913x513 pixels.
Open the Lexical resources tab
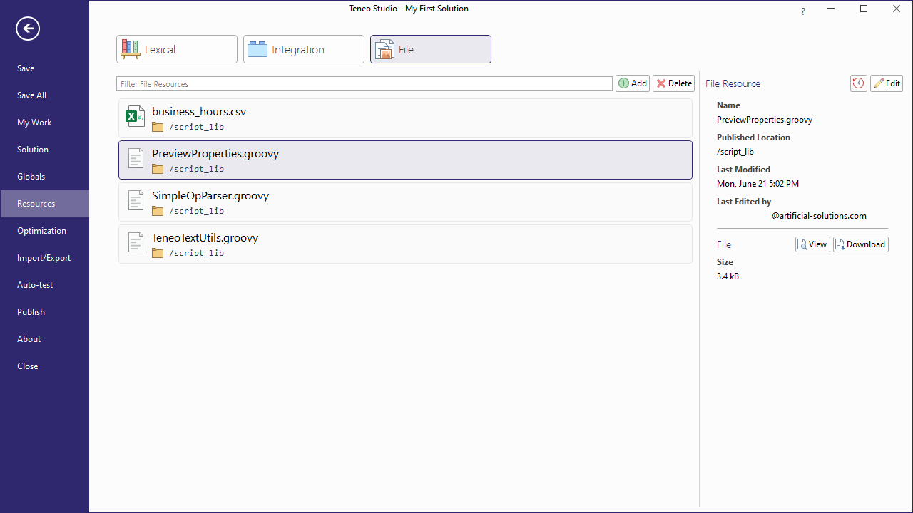pos(177,49)
